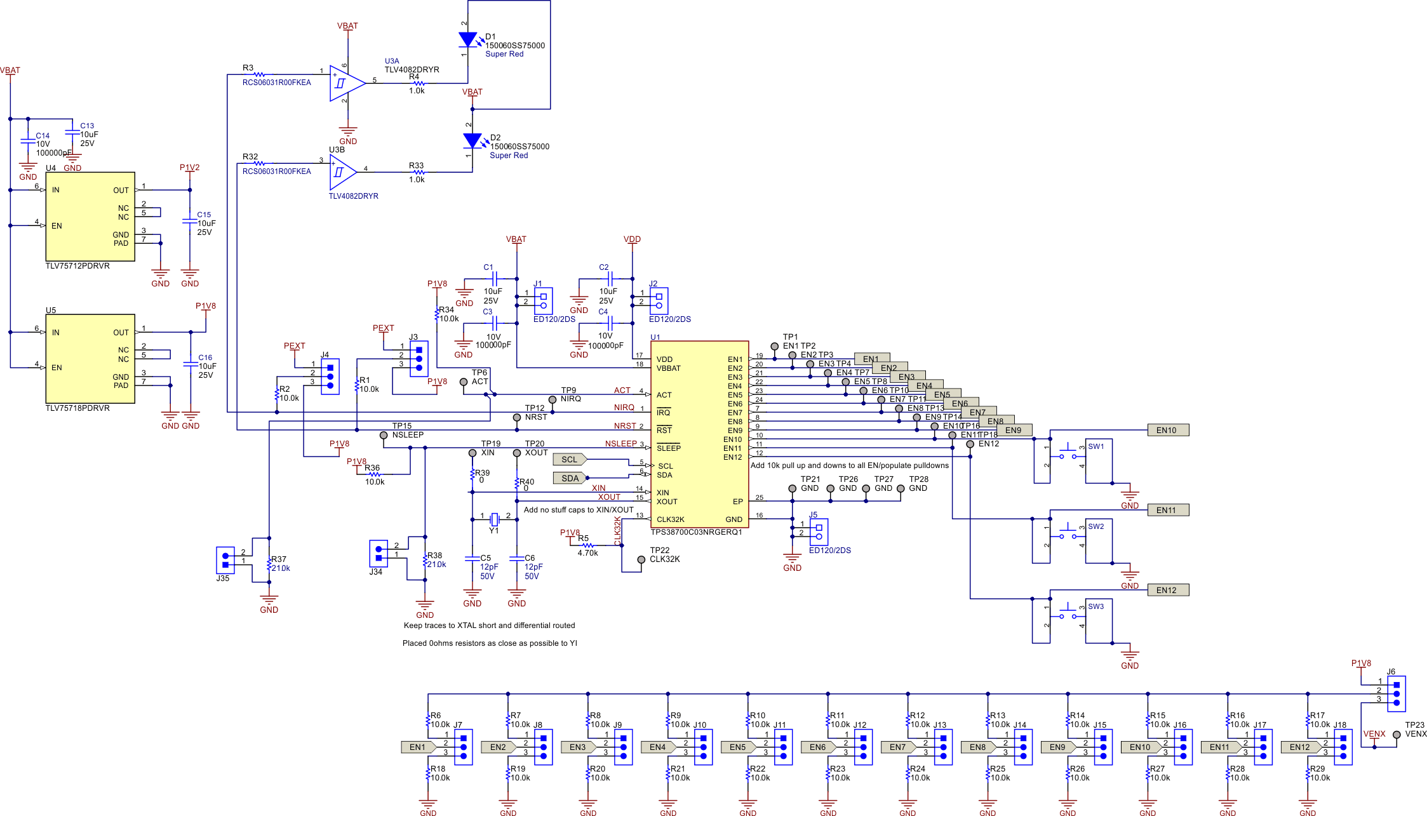
Task: Select the EN12 net label
Action: click(1167, 589)
